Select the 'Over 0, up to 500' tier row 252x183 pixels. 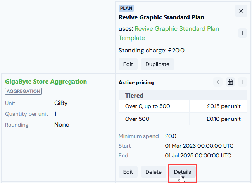point(183,106)
